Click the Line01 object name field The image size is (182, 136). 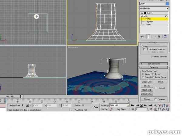[x=152, y=4]
